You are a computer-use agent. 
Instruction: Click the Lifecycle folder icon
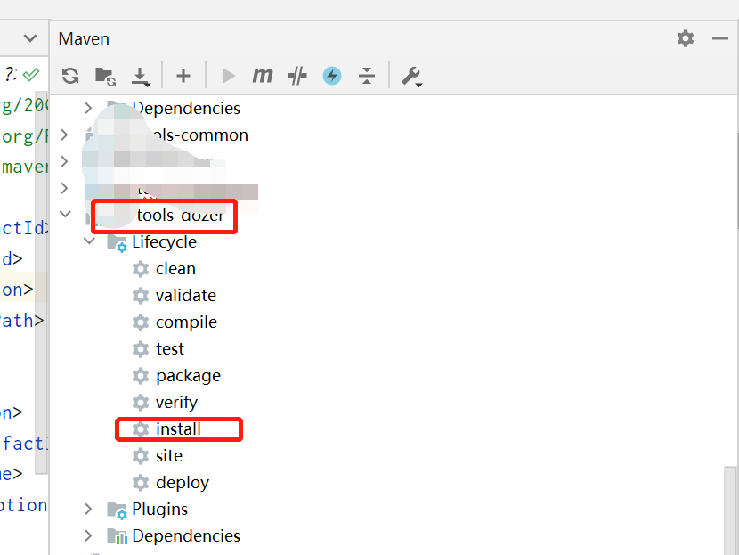[117, 243]
